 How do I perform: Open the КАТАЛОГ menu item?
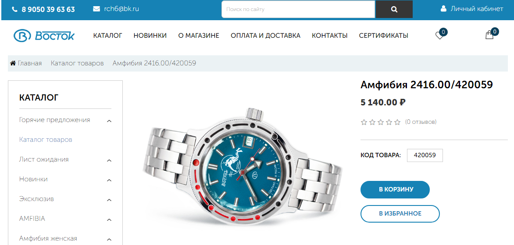click(x=107, y=36)
